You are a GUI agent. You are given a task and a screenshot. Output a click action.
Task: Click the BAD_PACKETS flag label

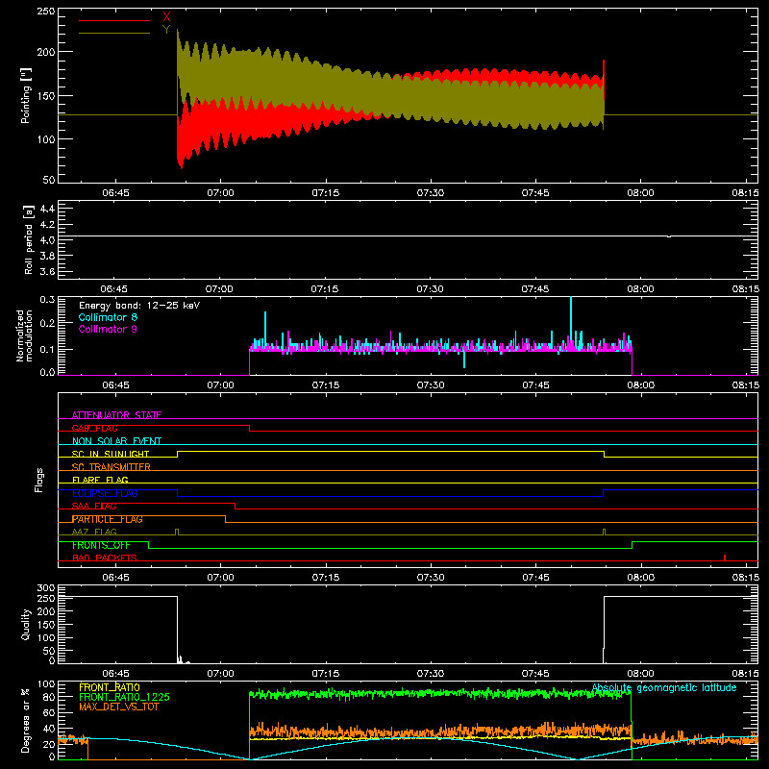coord(105,558)
